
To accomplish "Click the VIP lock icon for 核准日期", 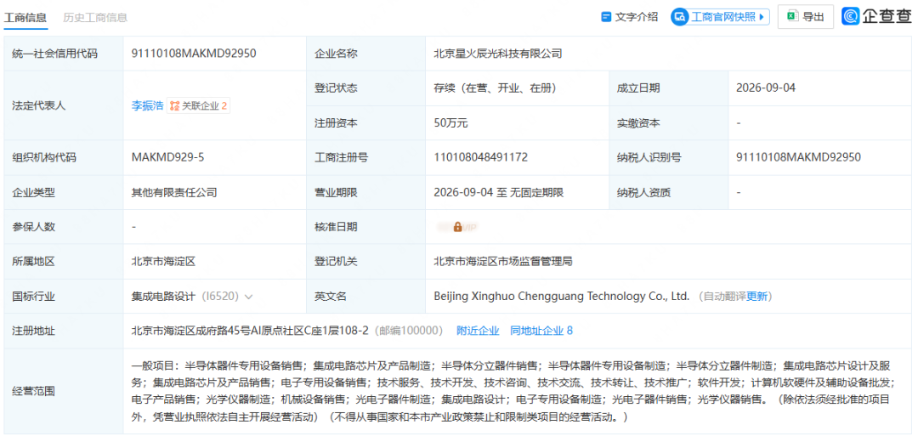I will 457,227.
